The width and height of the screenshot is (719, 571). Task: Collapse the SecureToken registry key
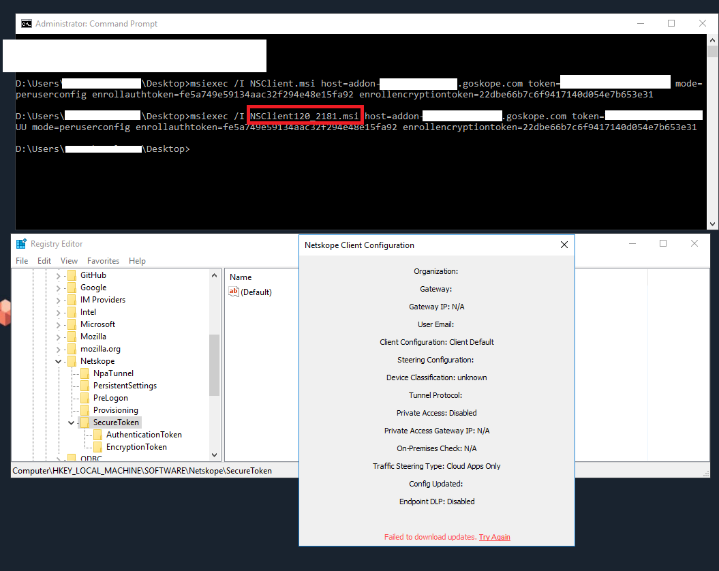coord(71,422)
